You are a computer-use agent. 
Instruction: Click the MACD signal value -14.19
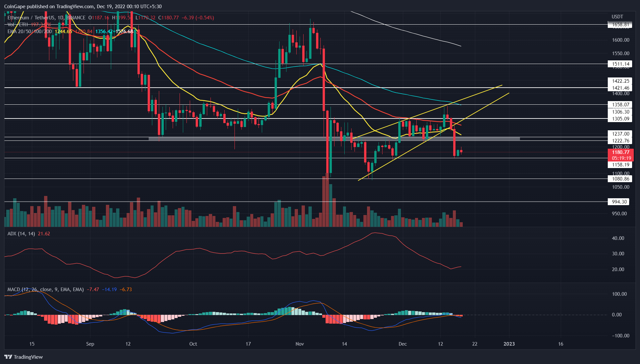coord(109,289)
